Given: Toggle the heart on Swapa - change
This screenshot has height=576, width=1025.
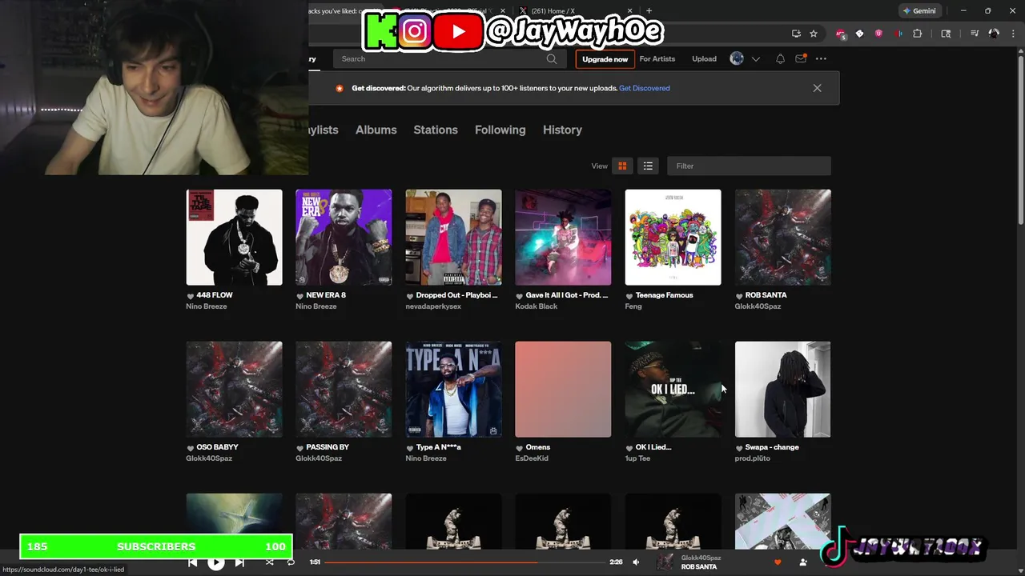Looking at the screenshot, I should tap(739, 447).
